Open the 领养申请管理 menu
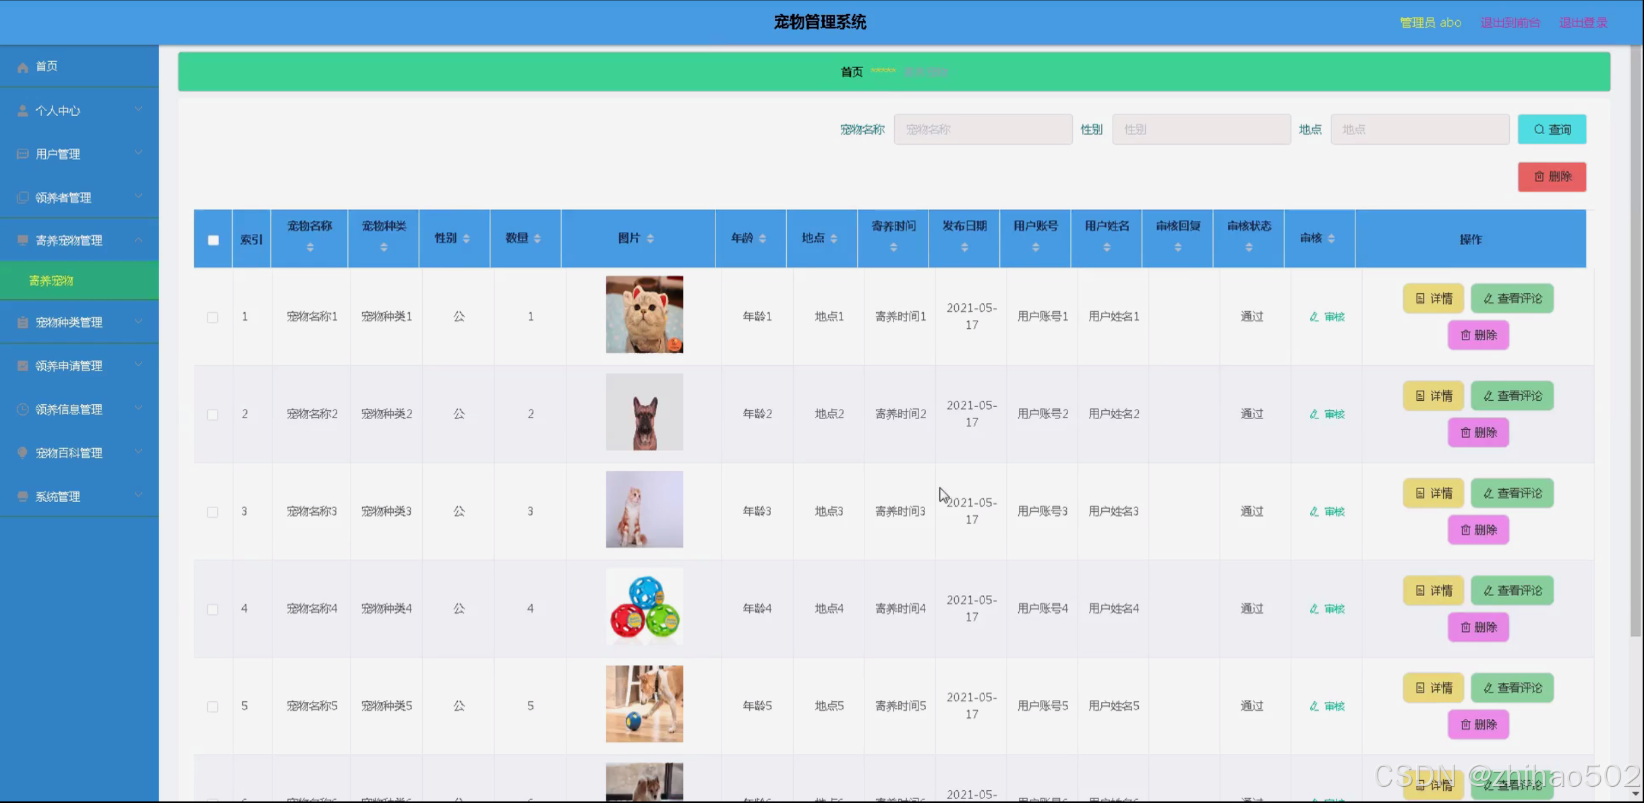 (69, 366)
